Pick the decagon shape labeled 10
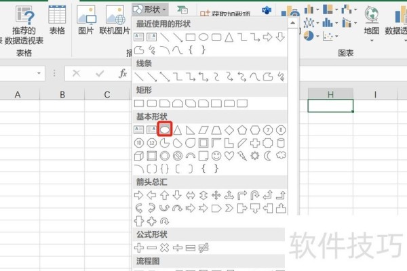Image resolution: width=407 pixels, height=271 pixels. (139, 143)
